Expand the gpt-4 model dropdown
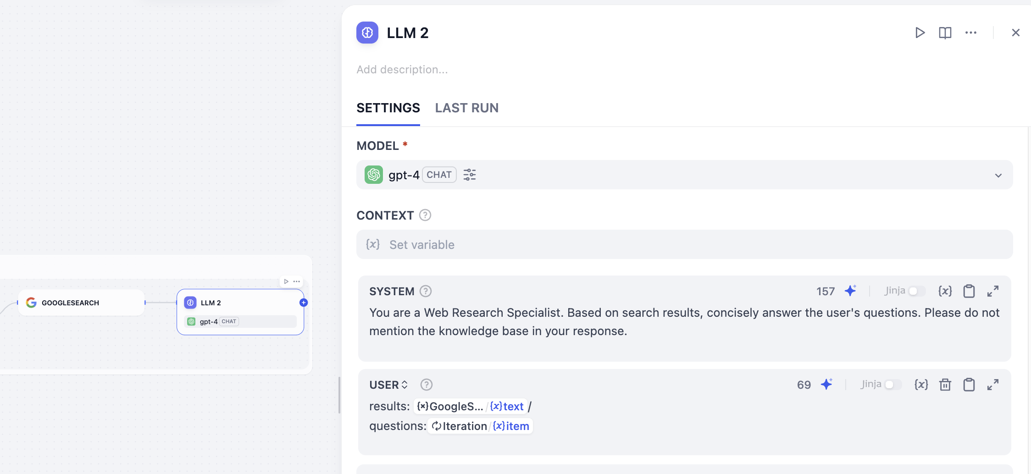Image resolution: width=1031 pixels, height=474 pixels. coord(998,175)
